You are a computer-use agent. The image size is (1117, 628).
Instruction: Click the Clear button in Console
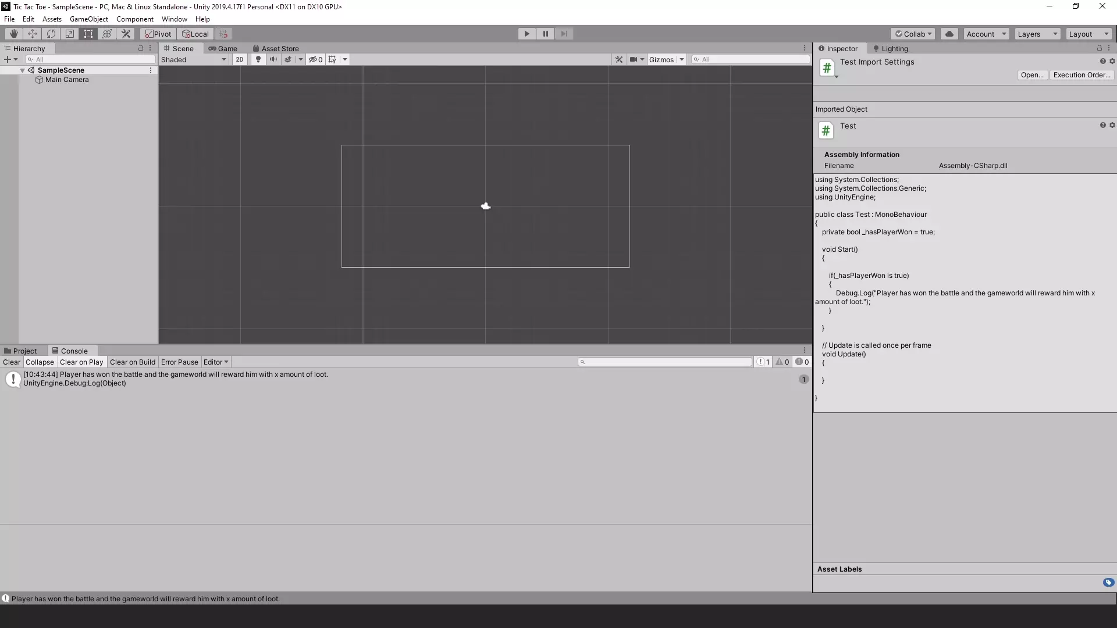click(10, 362)
